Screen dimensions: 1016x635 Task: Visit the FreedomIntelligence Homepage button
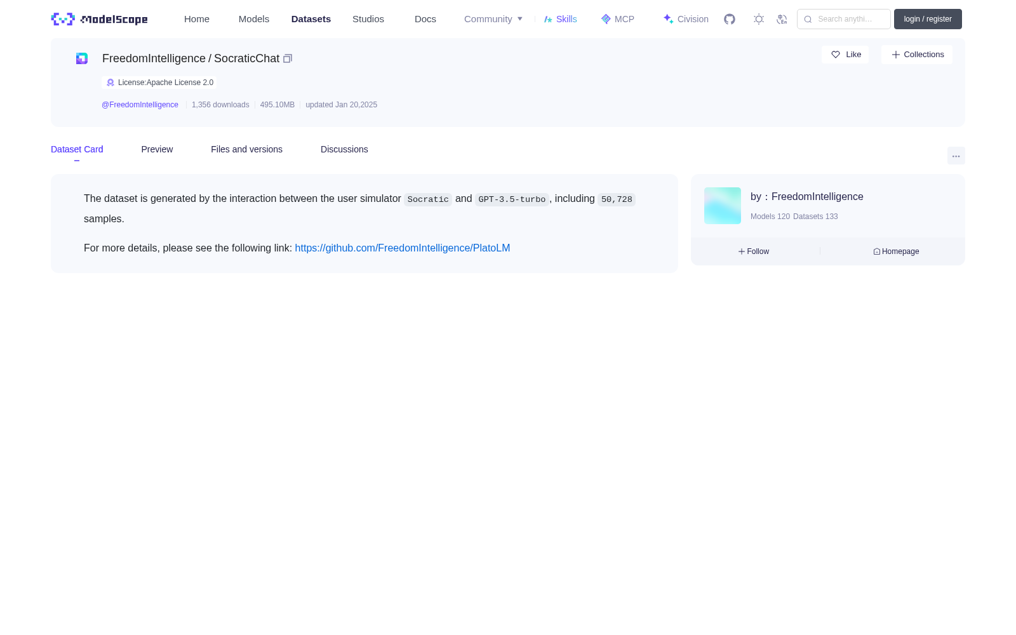point(896,251)
